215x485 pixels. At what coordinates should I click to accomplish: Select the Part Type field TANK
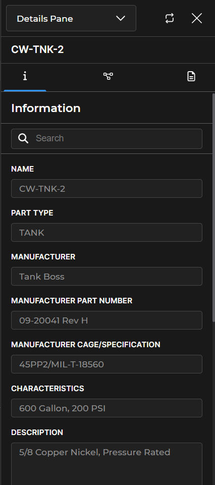(x=106, y=232)
